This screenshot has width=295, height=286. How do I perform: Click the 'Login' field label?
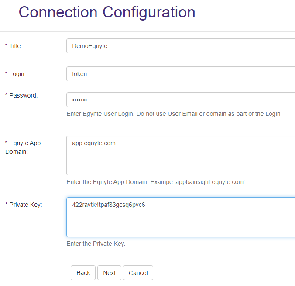[17, 74]
